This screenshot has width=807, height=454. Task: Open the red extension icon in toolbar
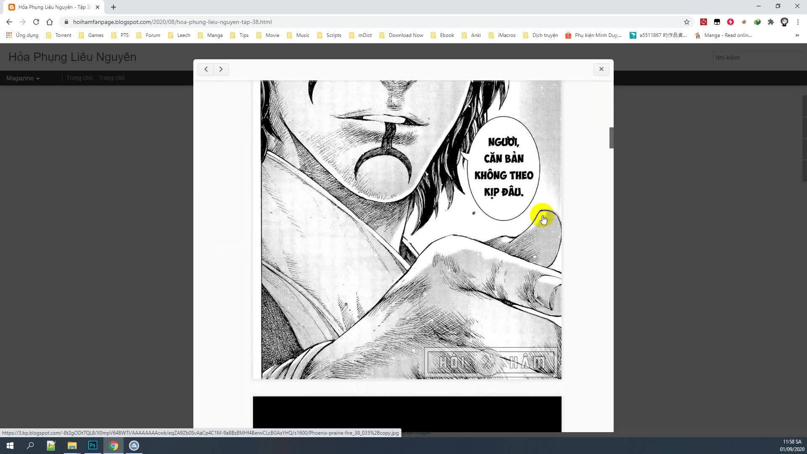704,22
